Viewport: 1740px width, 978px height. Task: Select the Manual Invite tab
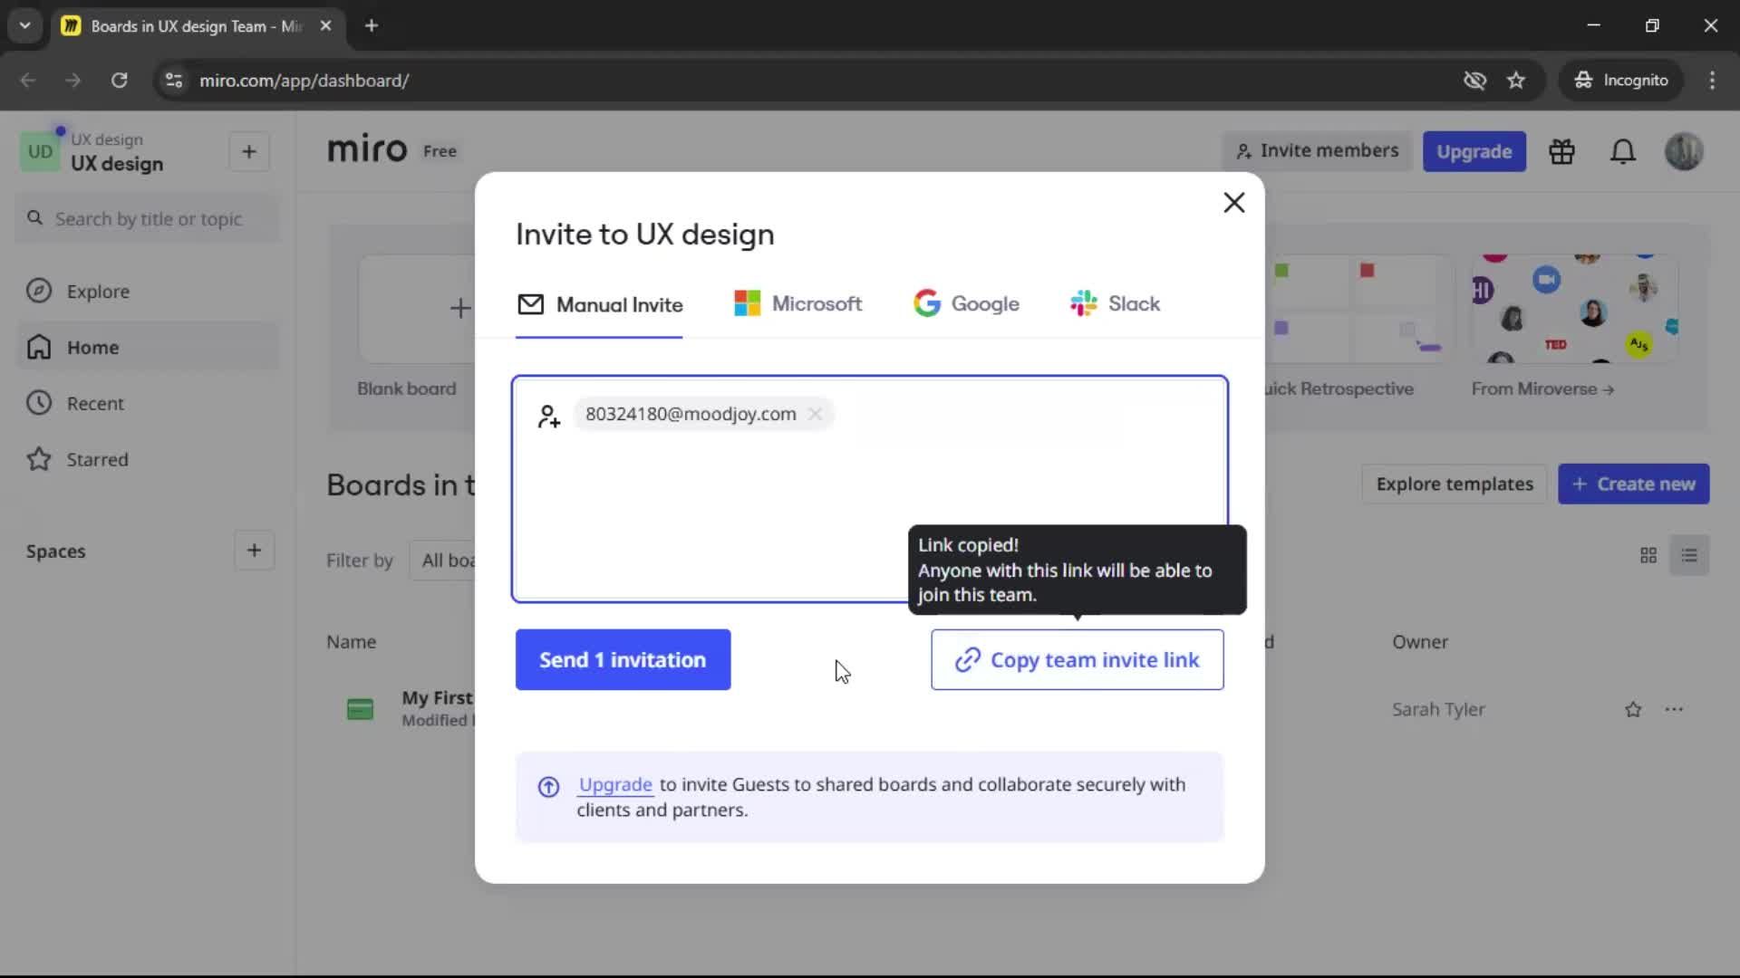pyautogui.click(x=599, y=305)
